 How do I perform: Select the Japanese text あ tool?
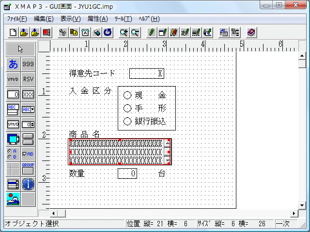pos(13,64)
